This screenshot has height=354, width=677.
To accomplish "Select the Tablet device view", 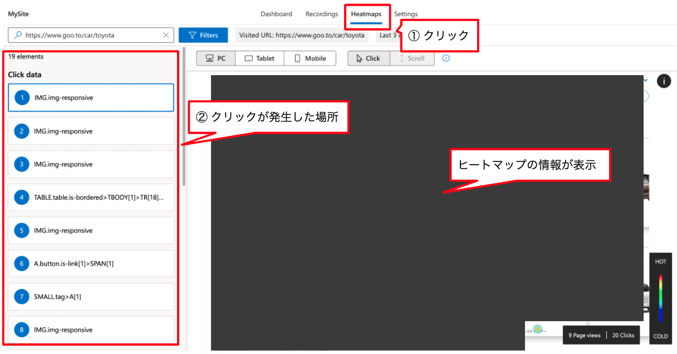I will click(x=259, y=58).
